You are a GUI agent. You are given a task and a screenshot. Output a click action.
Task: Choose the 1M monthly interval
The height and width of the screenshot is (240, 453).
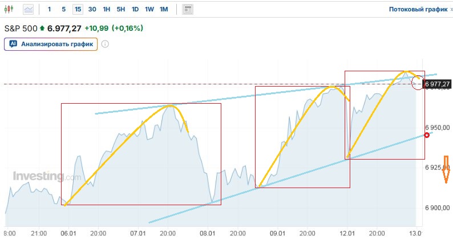tap(164, 10)
